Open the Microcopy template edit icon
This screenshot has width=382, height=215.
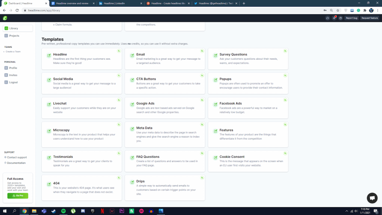(x=49, y=131)
